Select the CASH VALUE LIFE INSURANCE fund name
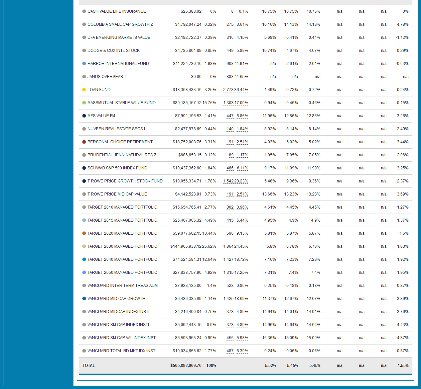The height and width of the screenshot is (389, 421). tap(117, 11)
